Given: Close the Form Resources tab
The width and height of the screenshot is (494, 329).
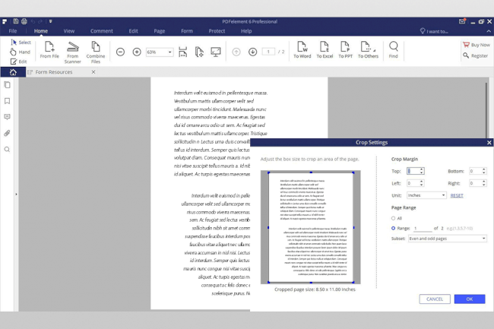Looking at the screenshot, I should tap(93, 72).
